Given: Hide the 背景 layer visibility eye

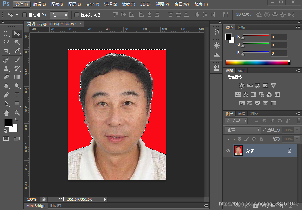Looking at the screenshot, I should pyautogui.click(x=228, y=151).
